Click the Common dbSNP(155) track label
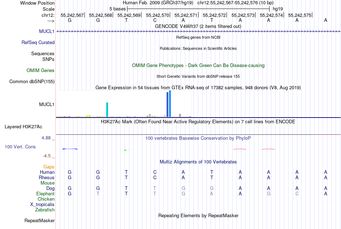Image resolution: width=341 pixels, height=229 pixels. pos(32,82)
